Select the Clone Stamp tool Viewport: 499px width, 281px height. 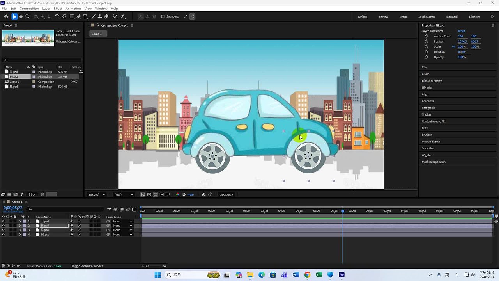100,16
